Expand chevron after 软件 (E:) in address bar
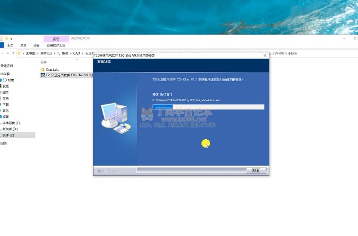358x236 pixels. coord(54,53)
